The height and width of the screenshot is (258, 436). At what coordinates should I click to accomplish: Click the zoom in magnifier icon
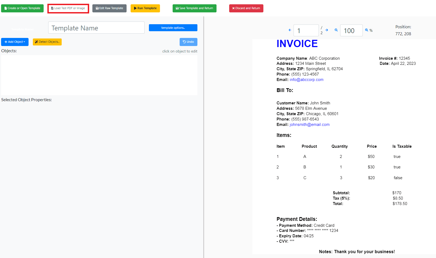pyautogui.click(x=367, y=30)
